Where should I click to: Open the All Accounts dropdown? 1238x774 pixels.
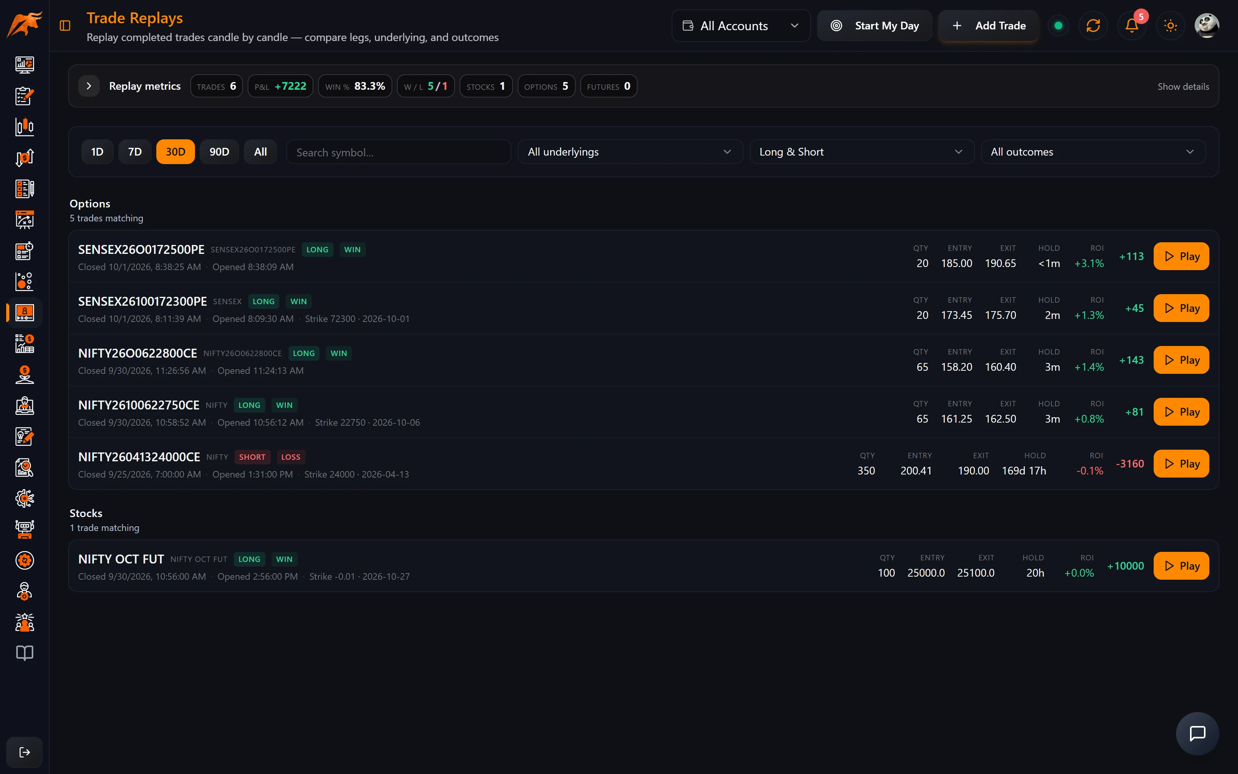pyautogui.click(x=741, y=26)
